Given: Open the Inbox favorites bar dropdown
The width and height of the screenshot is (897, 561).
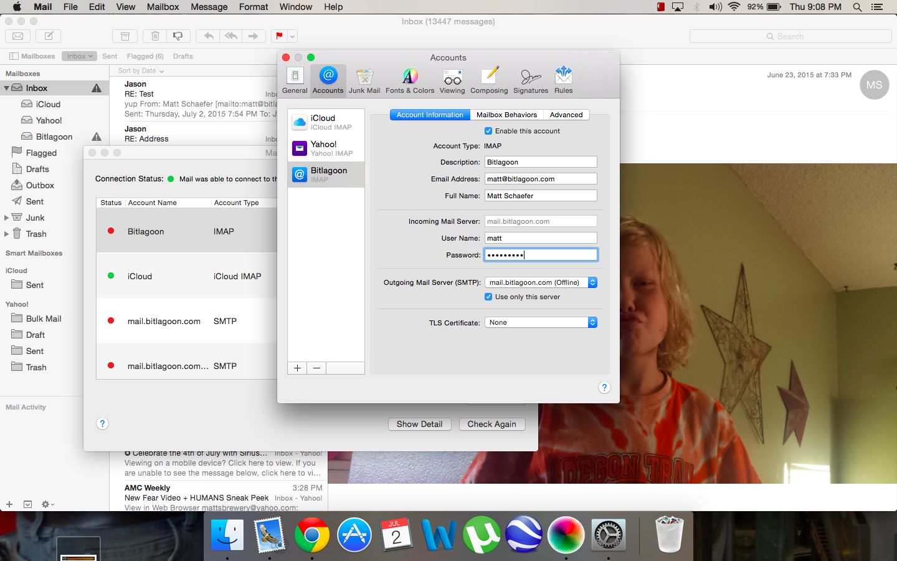Looking at the screenshot, I should click(79, 56).
